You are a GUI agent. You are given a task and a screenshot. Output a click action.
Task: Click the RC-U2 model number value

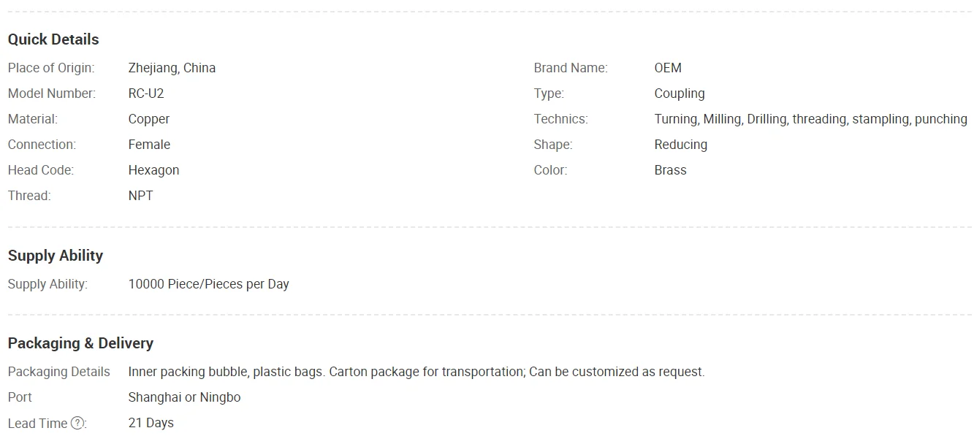tap(146, 93)
